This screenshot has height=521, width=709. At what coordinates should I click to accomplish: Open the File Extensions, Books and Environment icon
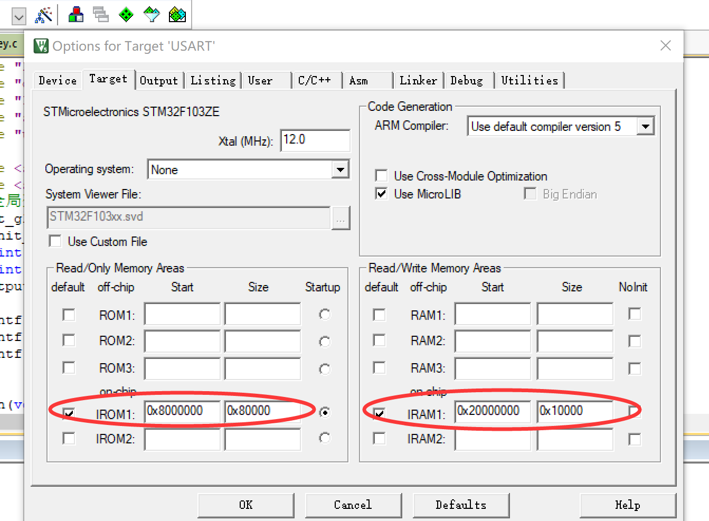[x=76, y=15]
